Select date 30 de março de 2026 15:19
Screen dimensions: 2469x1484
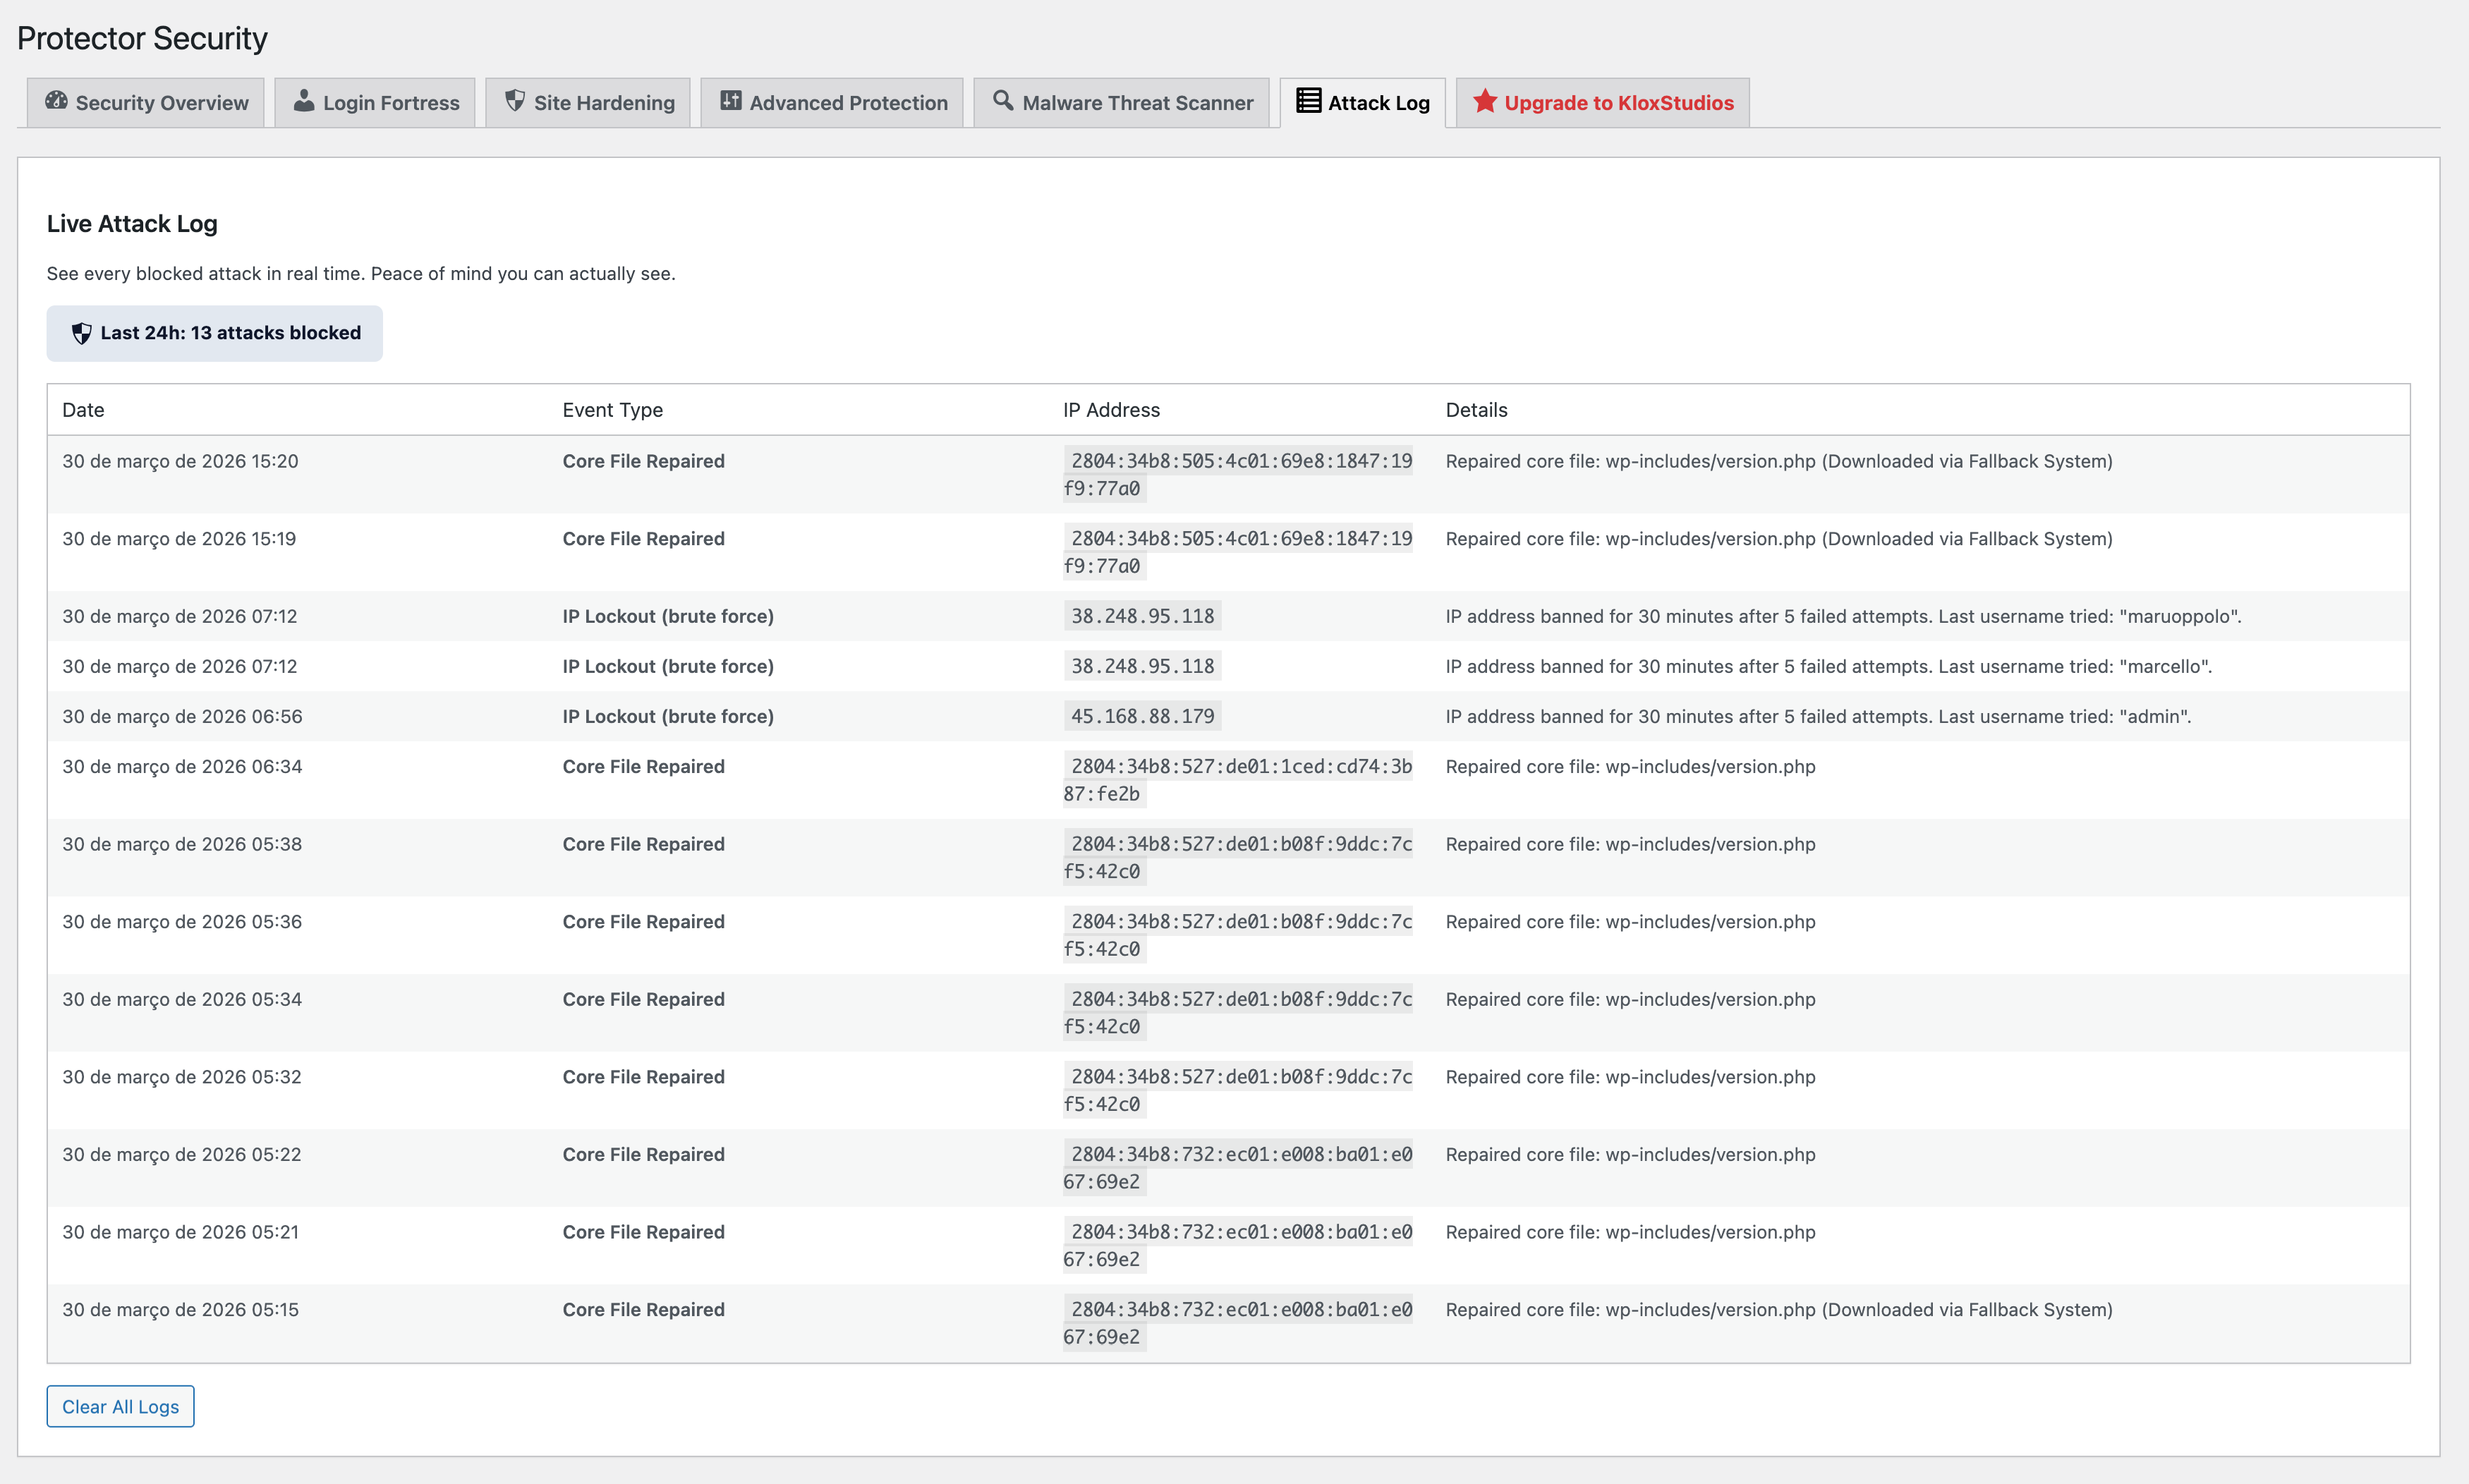(x=179, y=539)
